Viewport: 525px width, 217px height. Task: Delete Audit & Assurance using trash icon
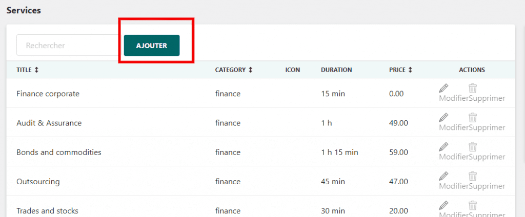point(473,117)
